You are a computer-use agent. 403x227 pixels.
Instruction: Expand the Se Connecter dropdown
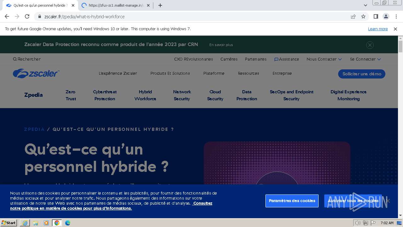tap(365, 59)
